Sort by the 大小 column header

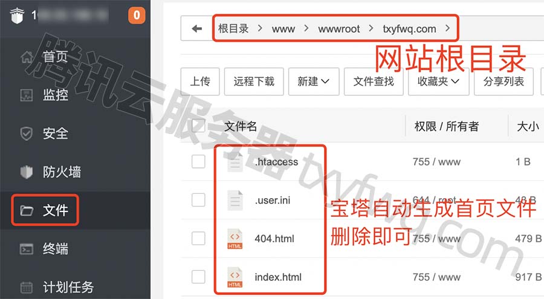coord(528,126)
